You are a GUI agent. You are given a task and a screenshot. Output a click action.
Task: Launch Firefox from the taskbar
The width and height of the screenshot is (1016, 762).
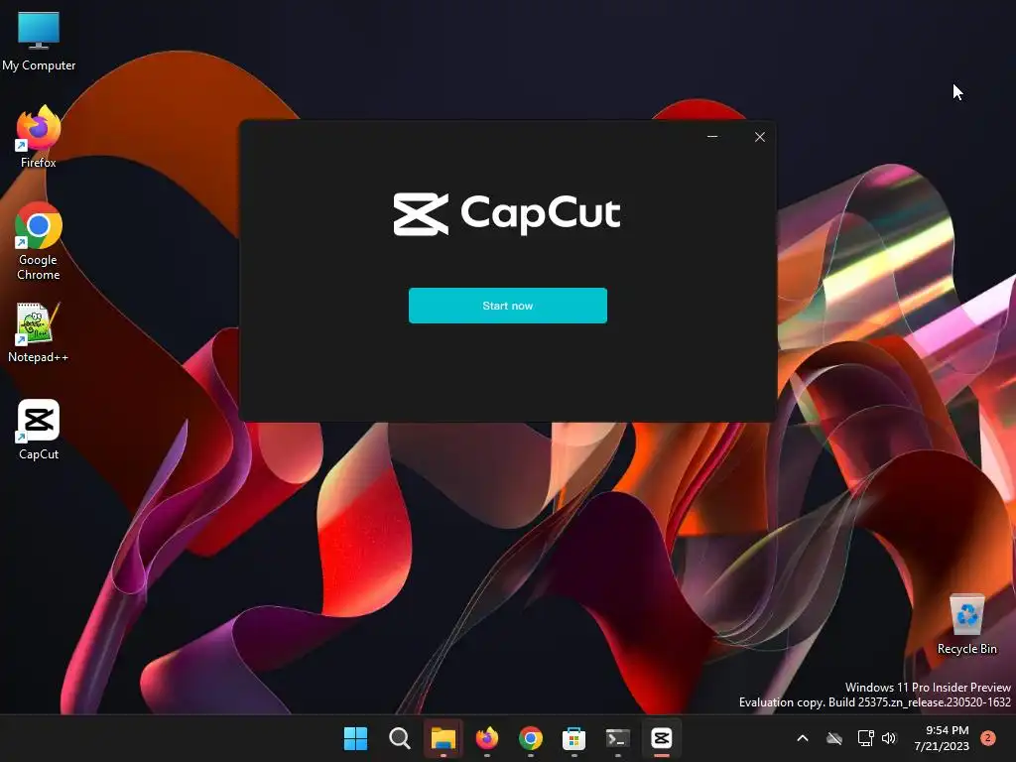tap(486, 738)
